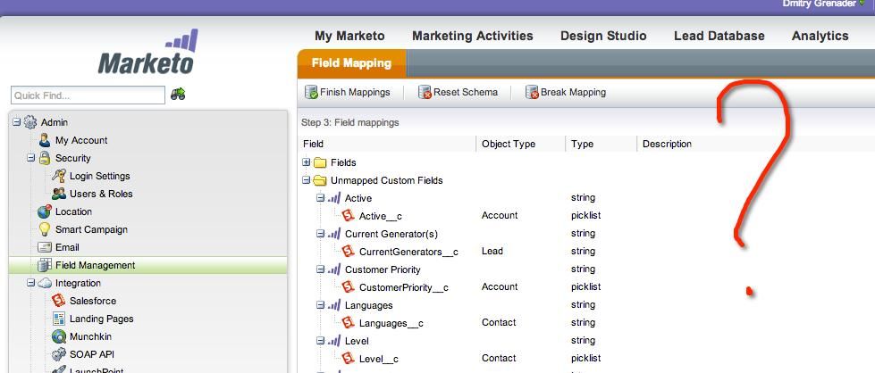Click the Login Settings keys icon

[59, 176]
